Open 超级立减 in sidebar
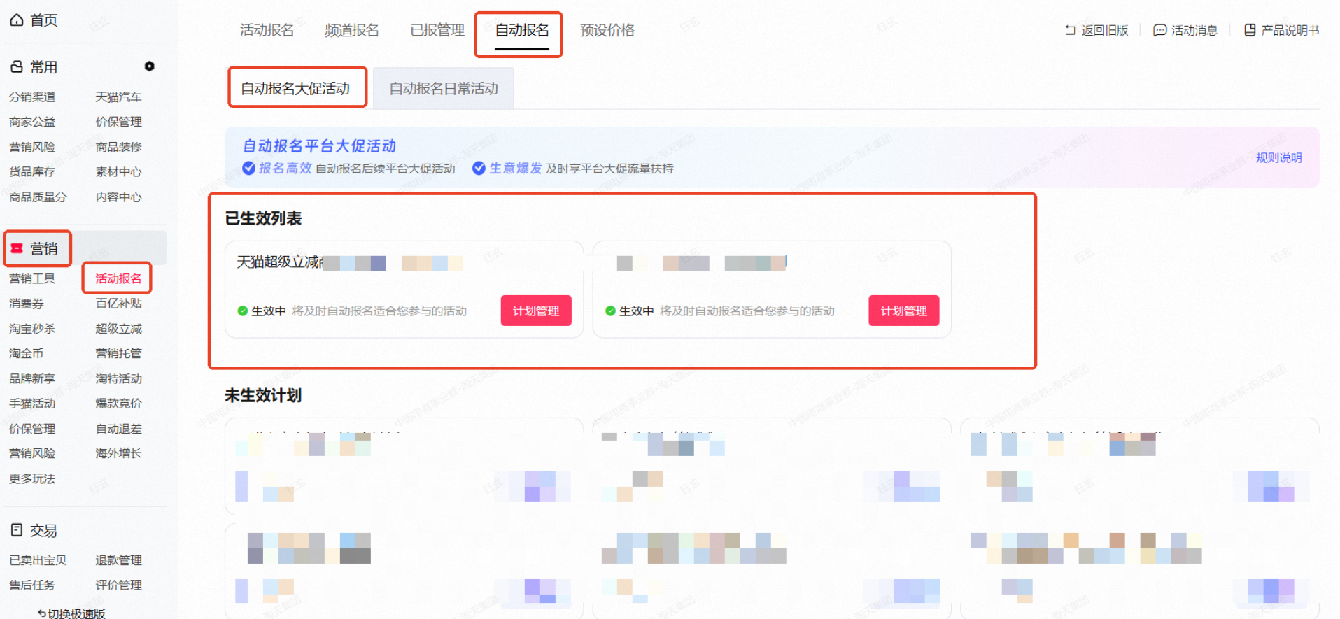Viewport: 1340px width, 619px height. (x=118, y=328)
